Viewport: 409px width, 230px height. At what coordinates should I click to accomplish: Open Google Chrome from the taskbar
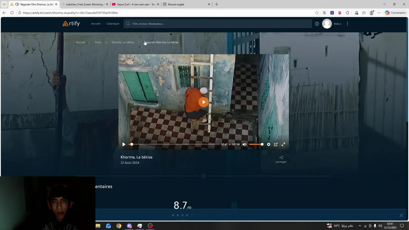119,226
